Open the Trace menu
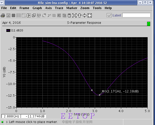This screenshot has height=125, width=155. (x=59, y=8)
